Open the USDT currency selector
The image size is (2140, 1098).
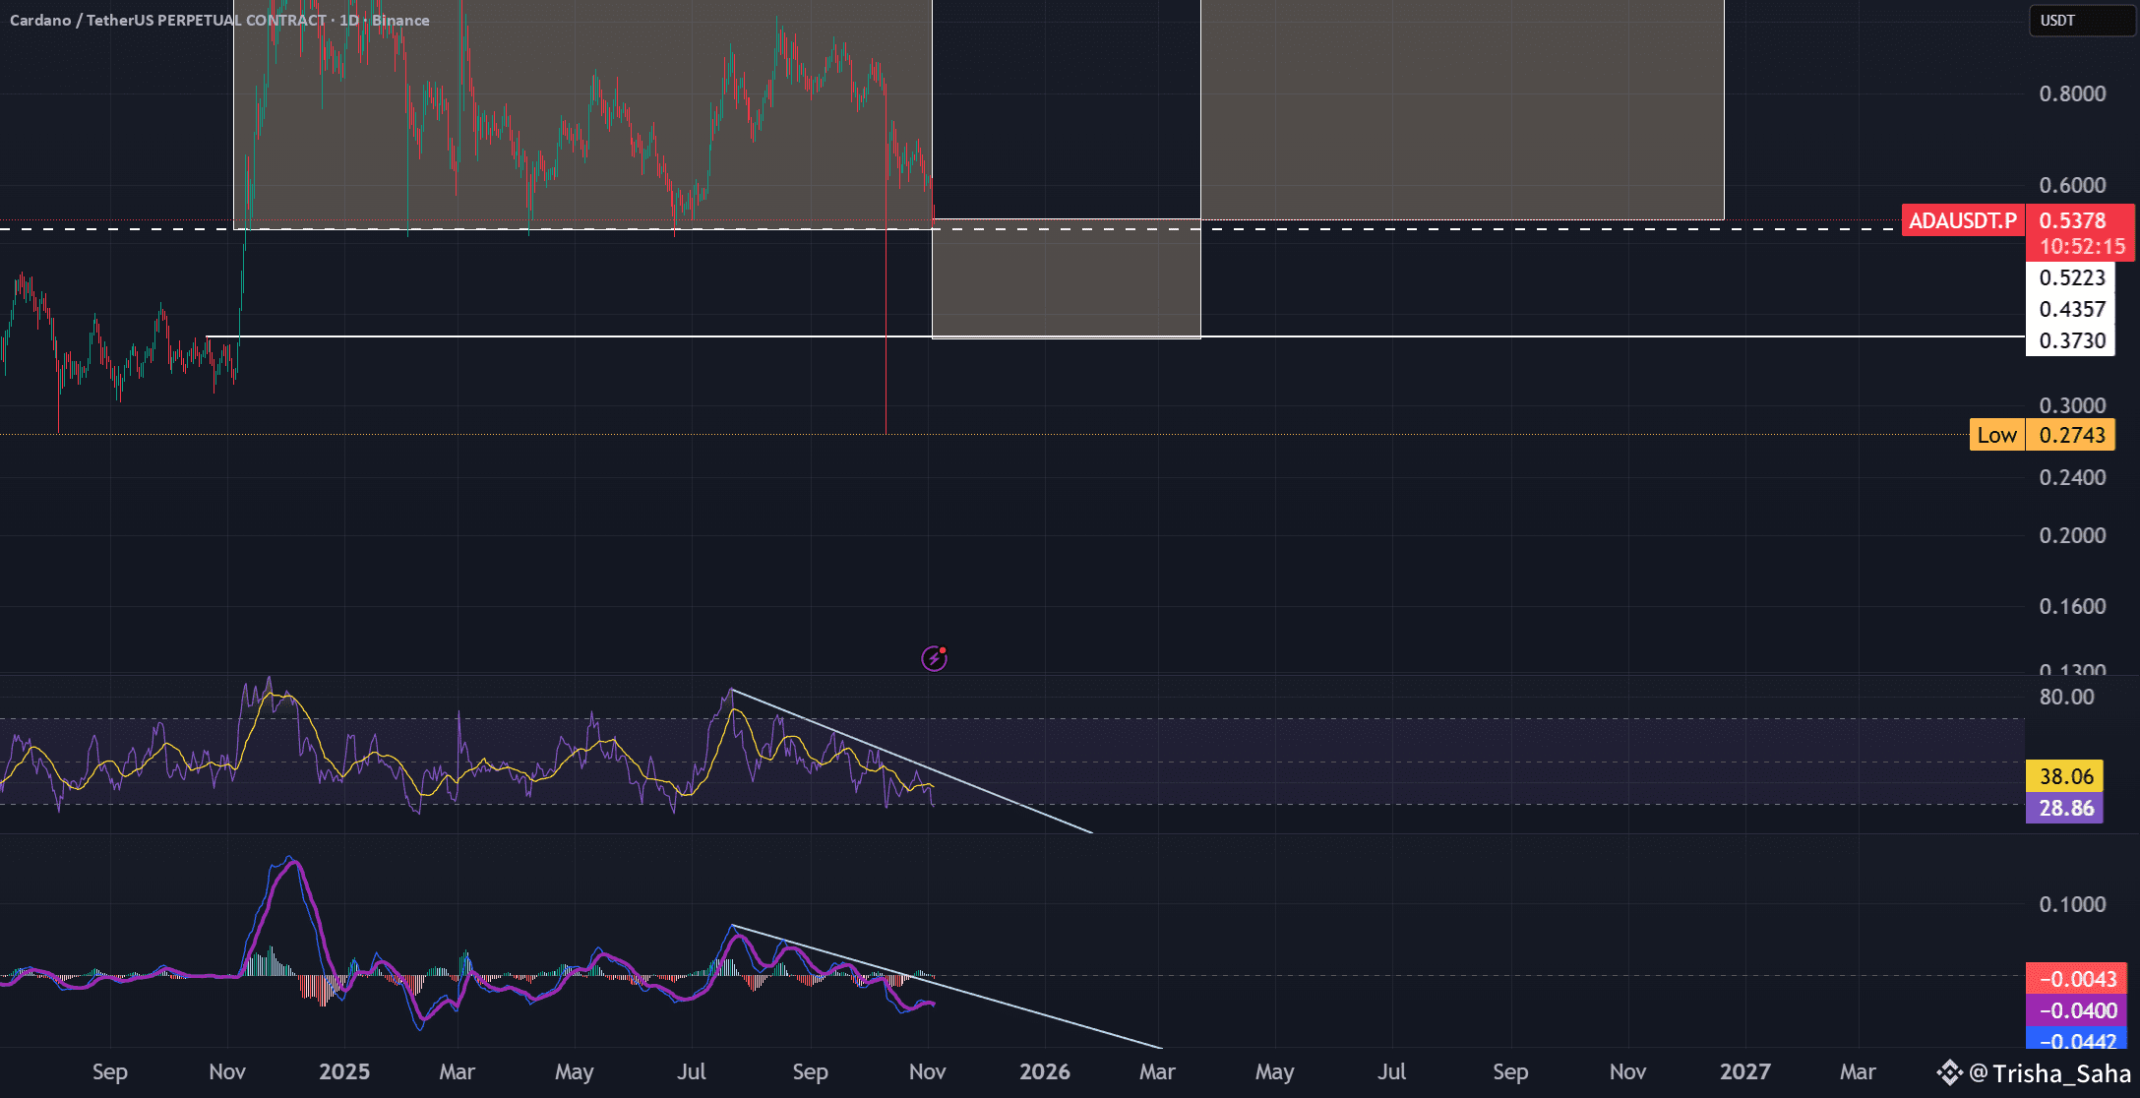2081,21
